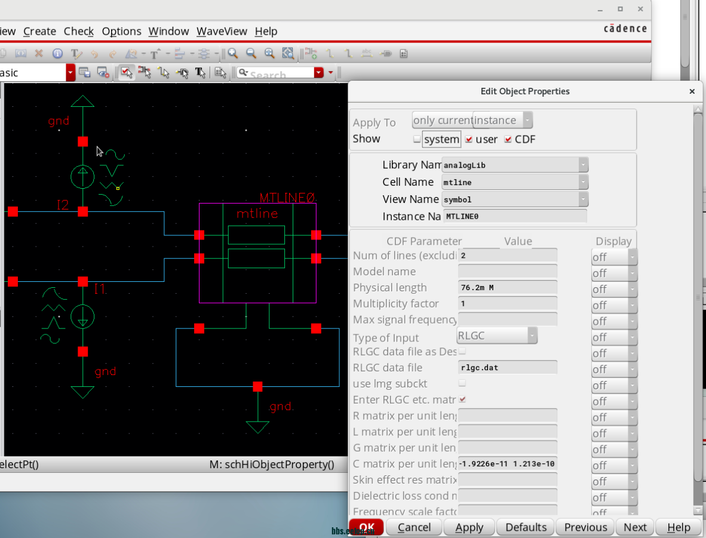Viewport: 706px width, 538px height.
Task: Uncheck the user checkbox in Show
Action: coord(469,139)
